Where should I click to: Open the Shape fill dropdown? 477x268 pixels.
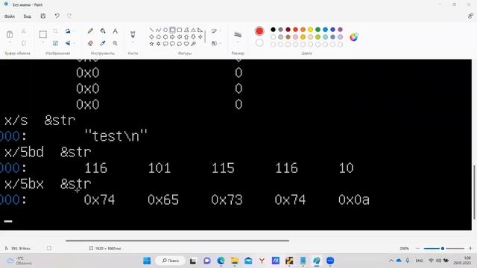(x=215, y=43)
